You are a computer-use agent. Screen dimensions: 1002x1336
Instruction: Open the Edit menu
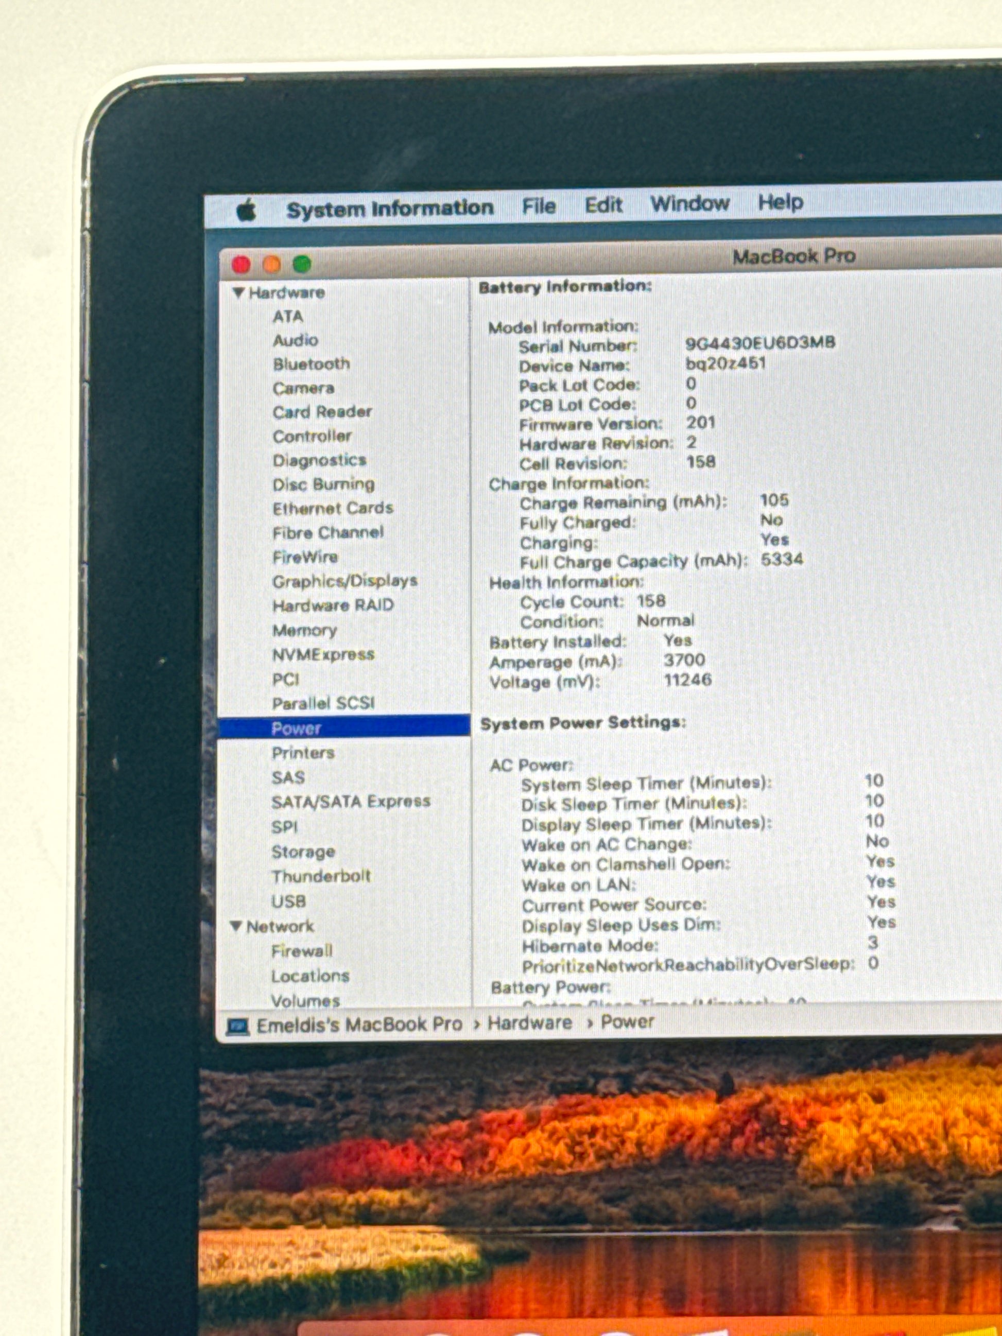pyautogui.click(x=603, y=205)
